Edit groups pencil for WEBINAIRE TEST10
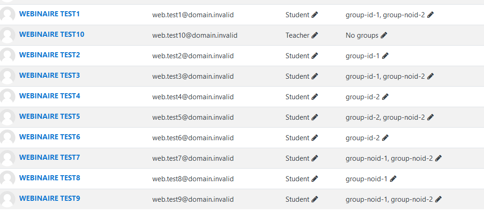This screenshot has width=484, height=212. [x=384, y=35]
